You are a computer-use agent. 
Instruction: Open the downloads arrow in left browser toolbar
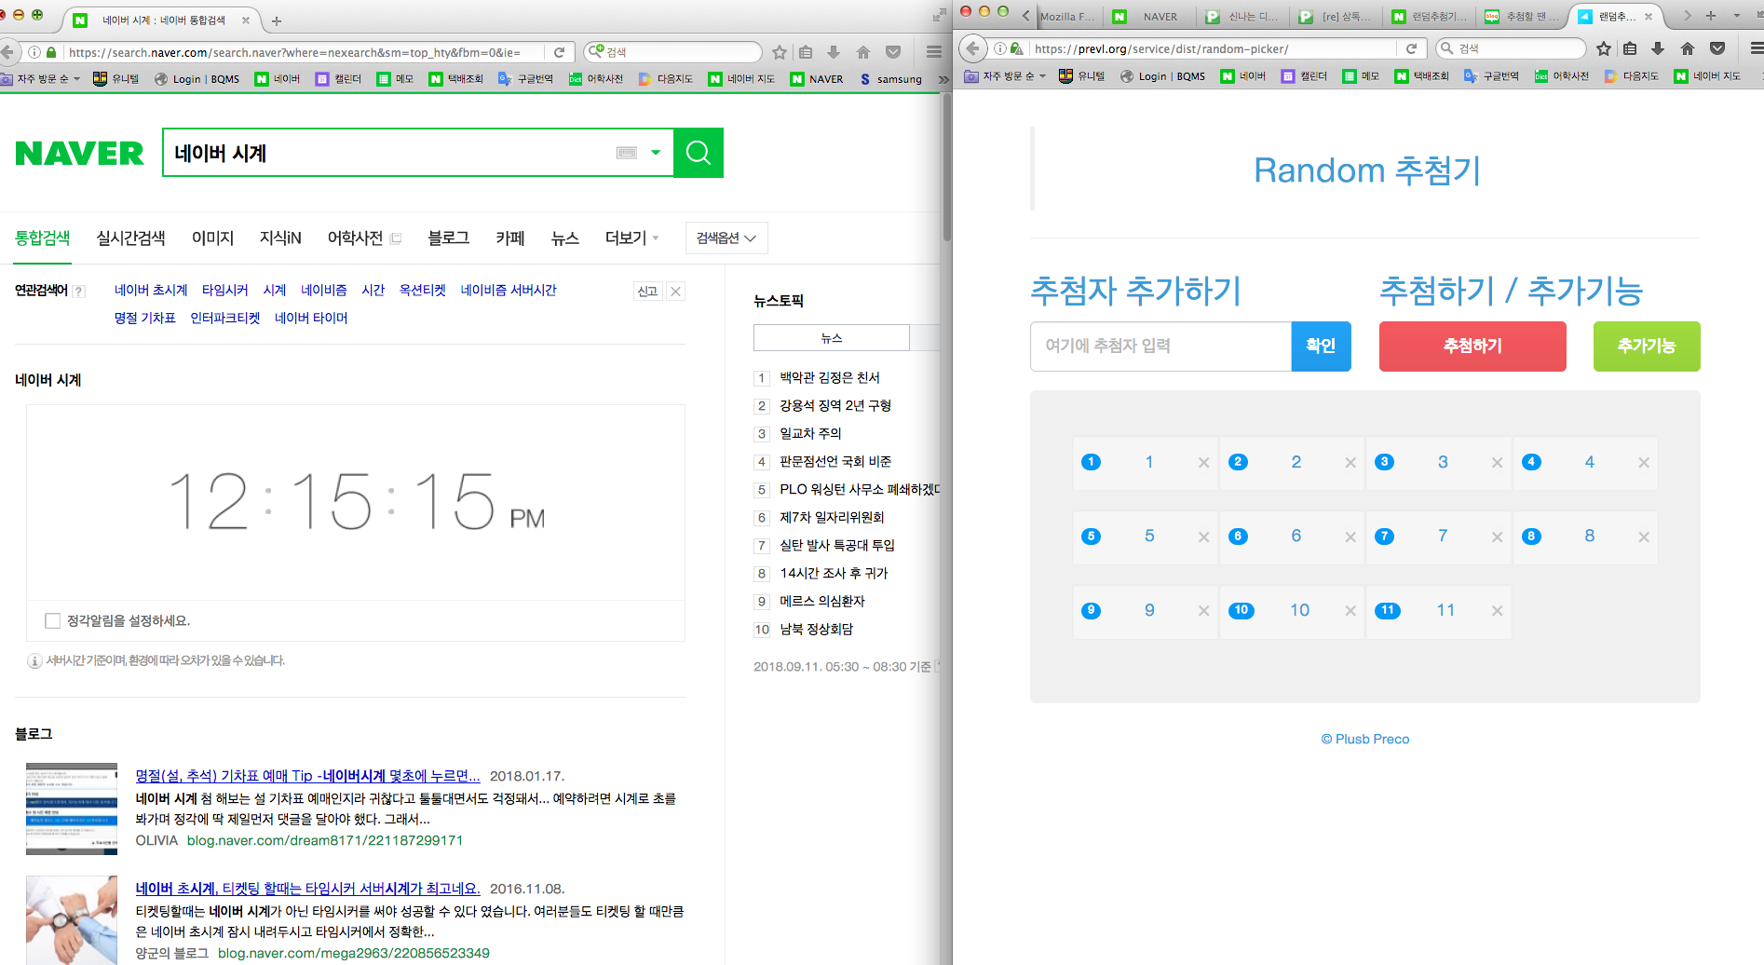834,52
